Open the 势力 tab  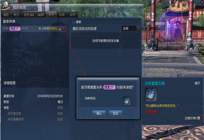click(x=16, y=15)
